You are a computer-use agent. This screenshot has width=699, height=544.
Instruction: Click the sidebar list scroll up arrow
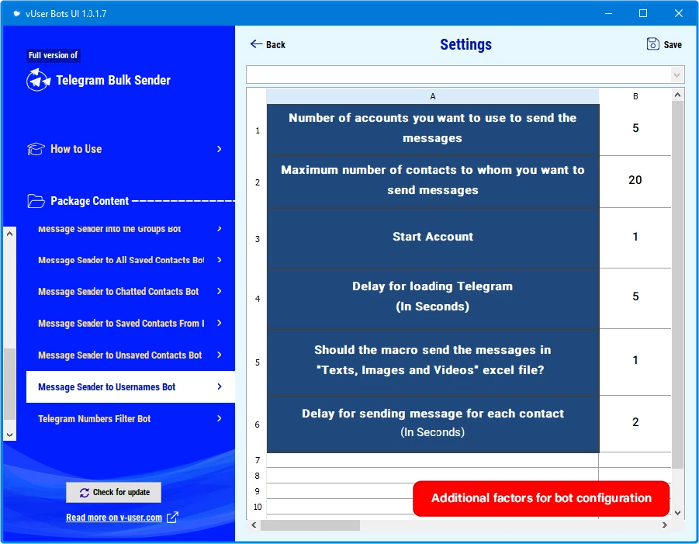tap(10, 234)
